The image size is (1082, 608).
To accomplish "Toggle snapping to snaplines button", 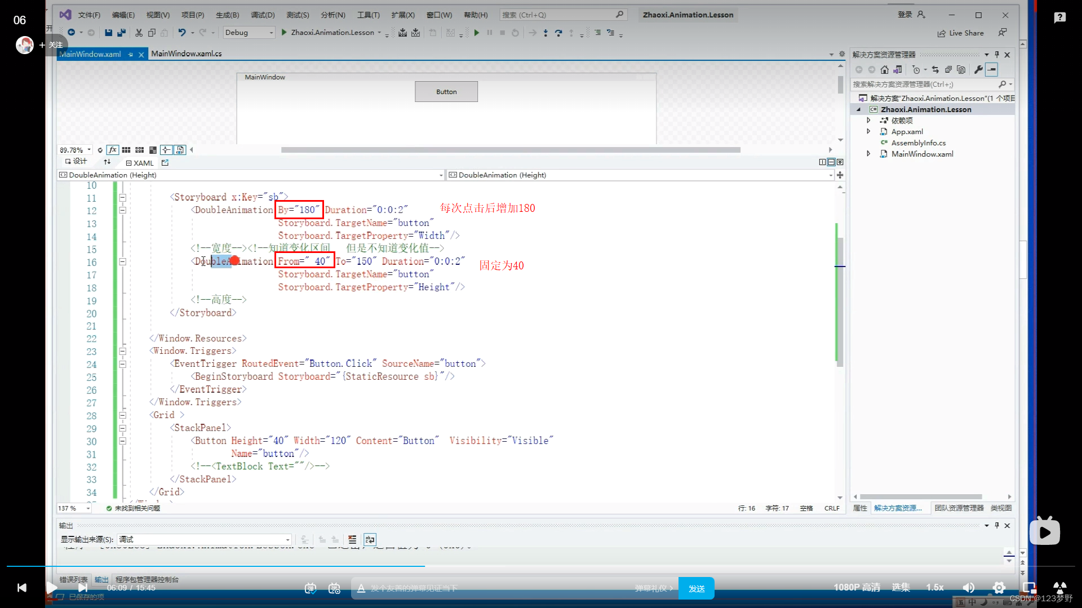I will coord(166,150).
